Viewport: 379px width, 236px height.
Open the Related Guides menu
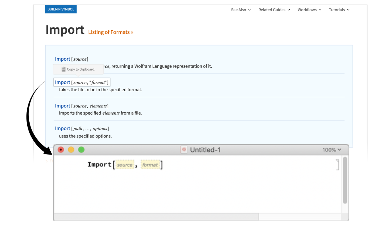tap(274, 10)
